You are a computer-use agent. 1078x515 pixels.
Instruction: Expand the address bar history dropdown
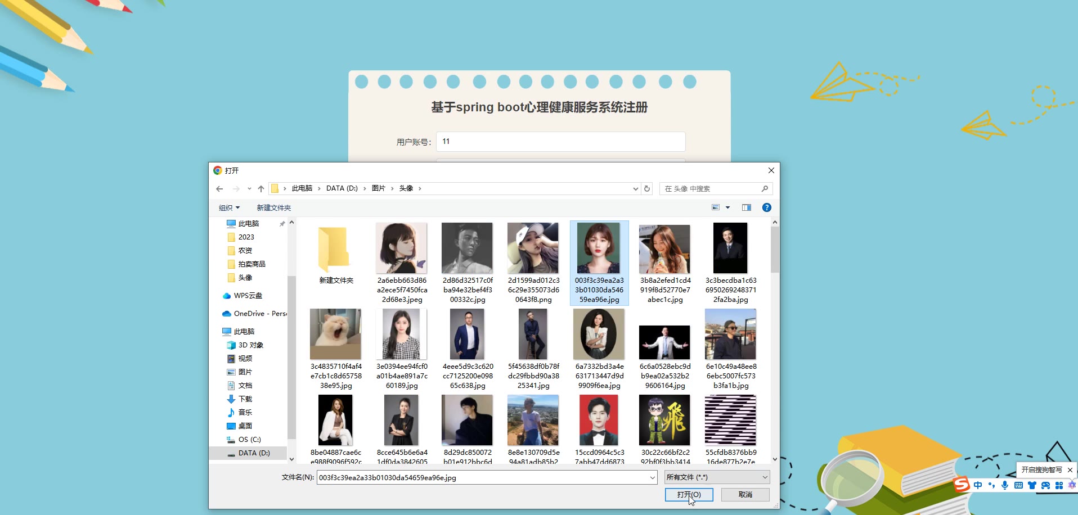tap(635, 189)
